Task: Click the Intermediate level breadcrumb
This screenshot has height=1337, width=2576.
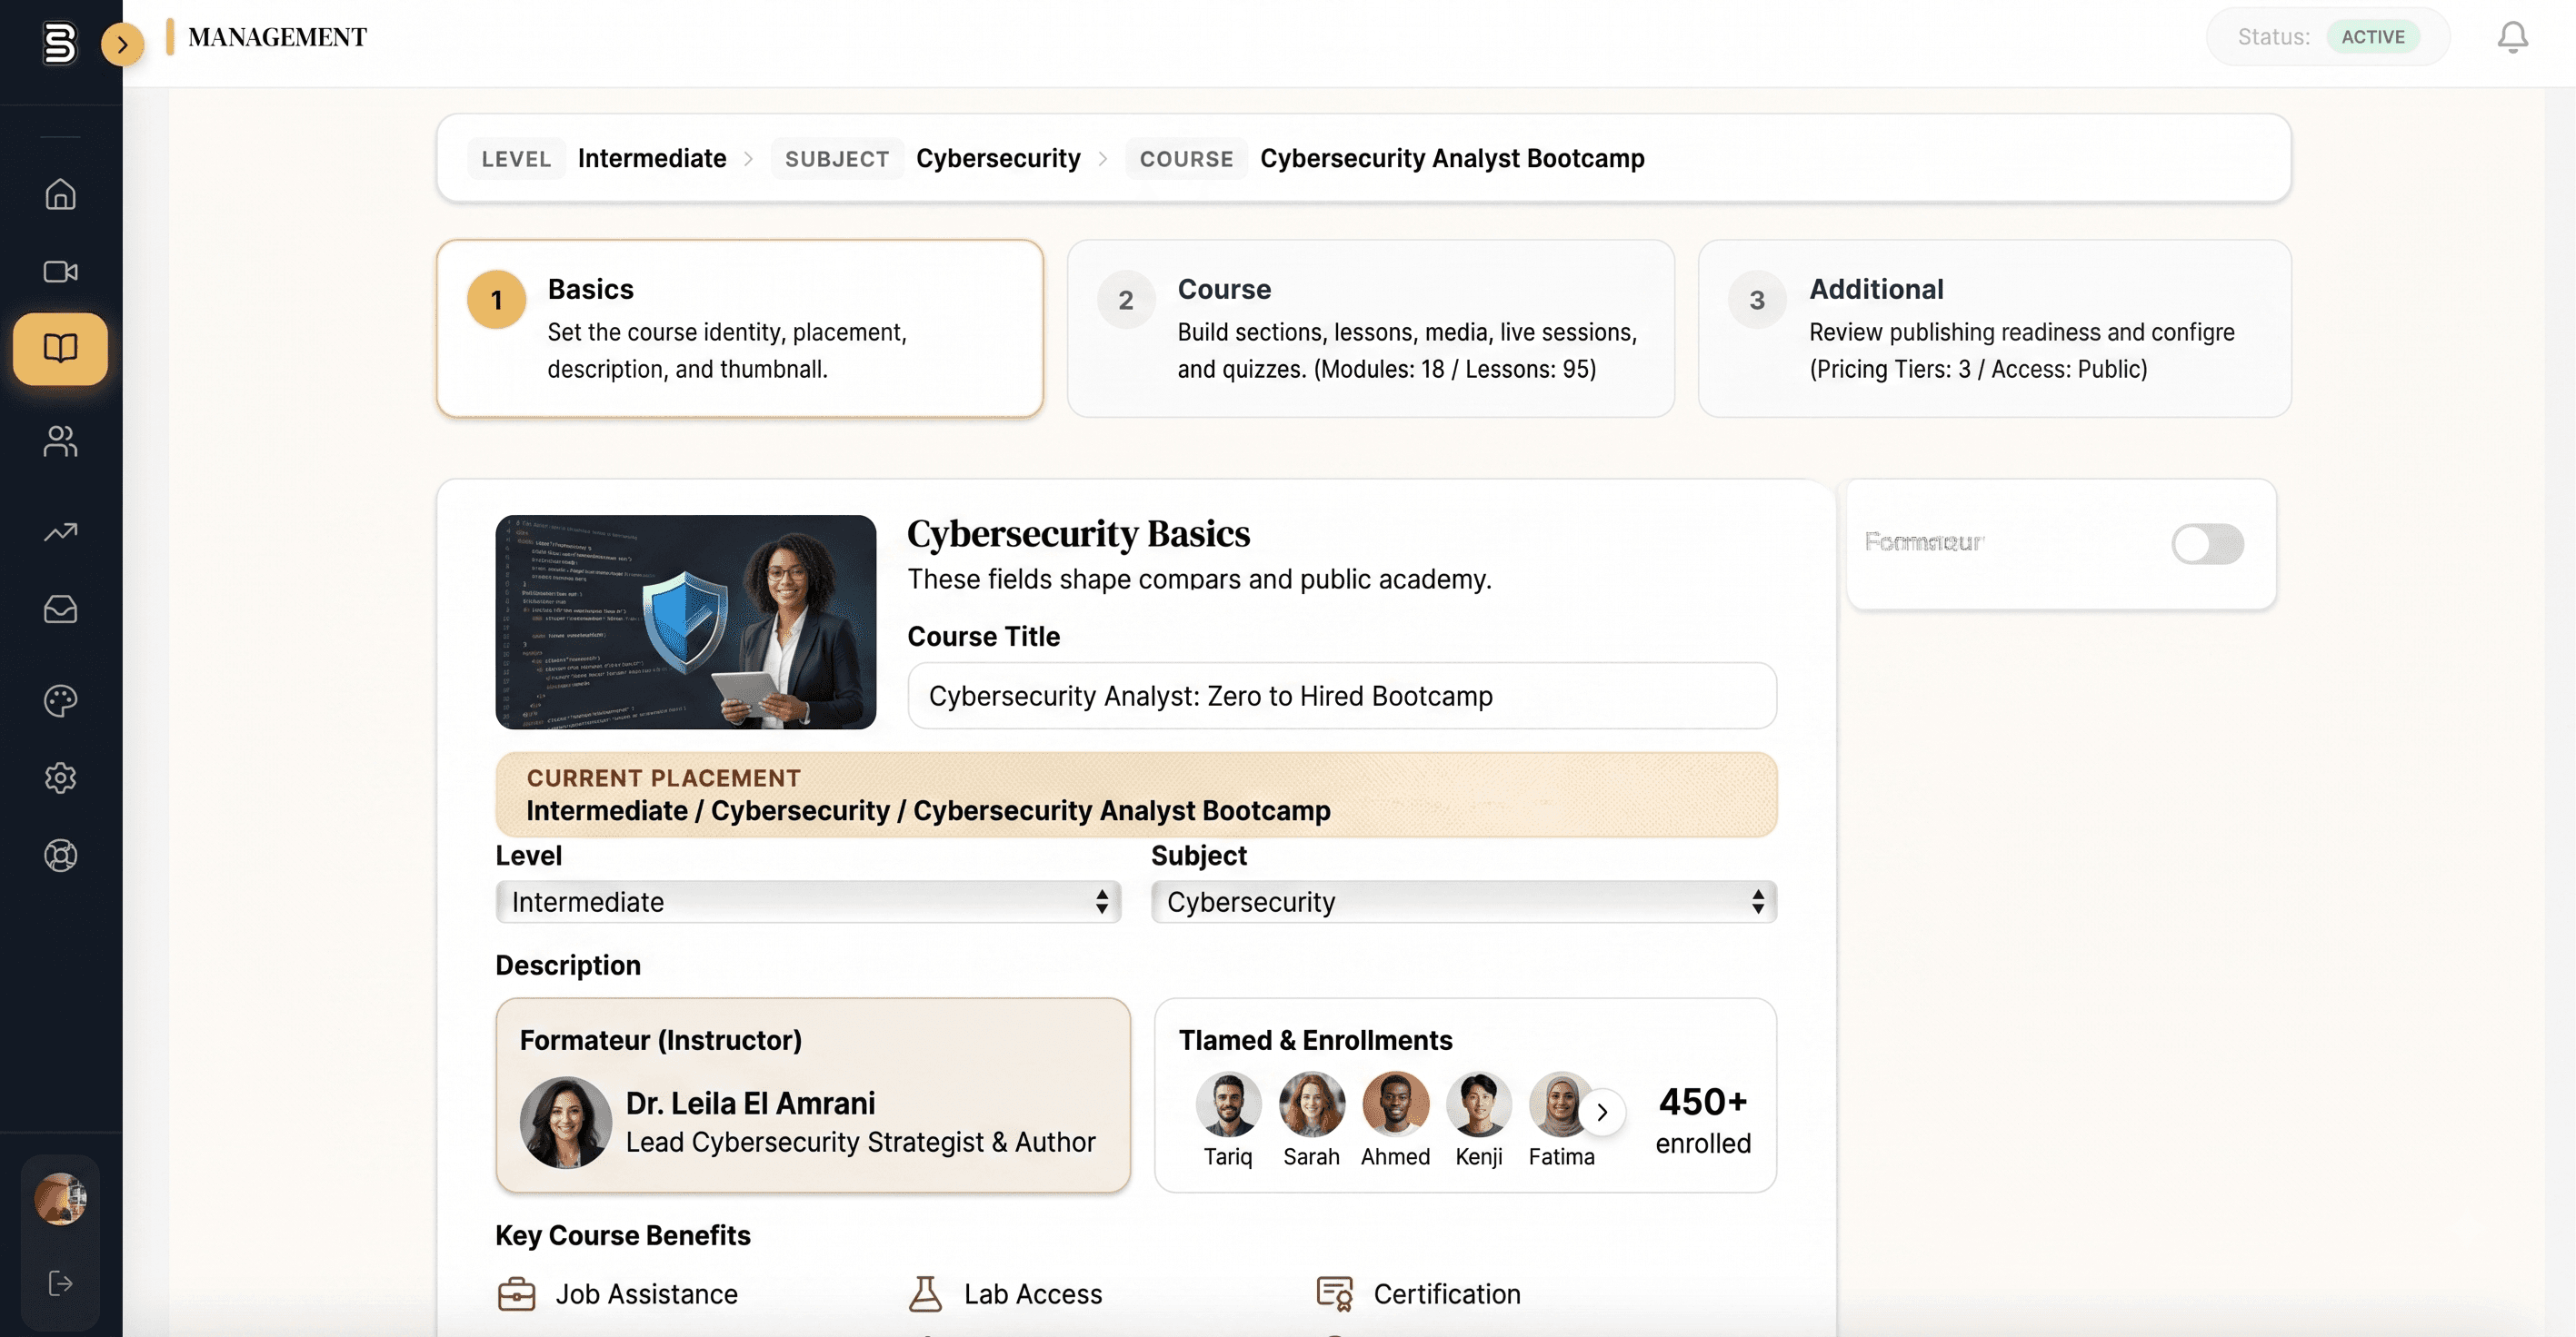Action: point(652,158)
